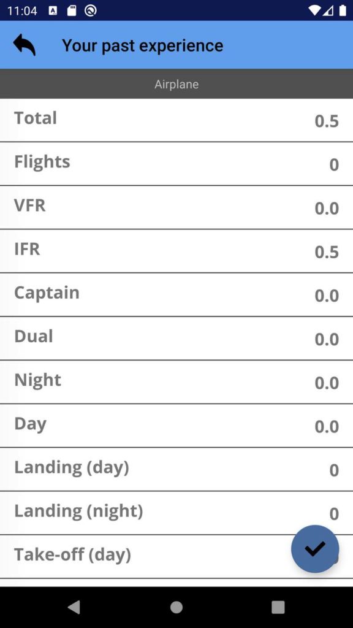Select the Take-off (day) row
The height and width of the screenshot is (628, 353).
pos(176,557)
